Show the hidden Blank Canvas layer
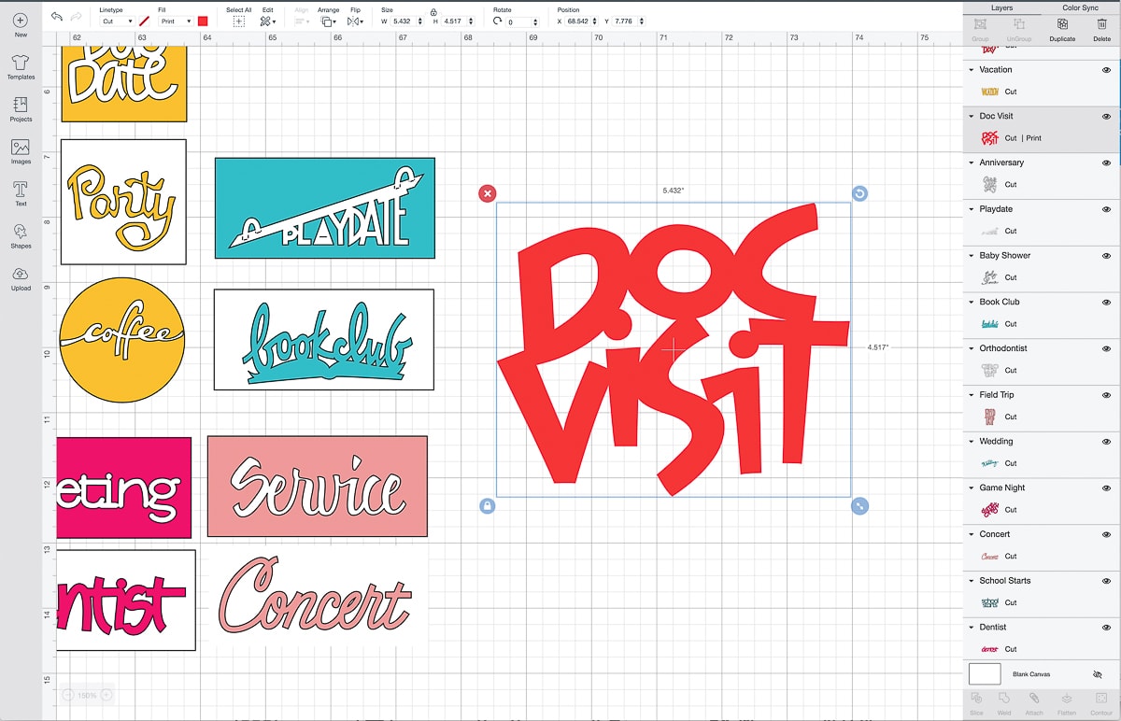 (x=1097, y=674)
